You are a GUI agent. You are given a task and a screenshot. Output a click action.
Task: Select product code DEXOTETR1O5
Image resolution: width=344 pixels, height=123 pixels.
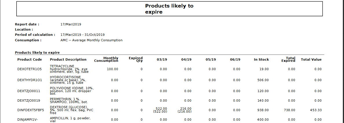coord(30,69)
